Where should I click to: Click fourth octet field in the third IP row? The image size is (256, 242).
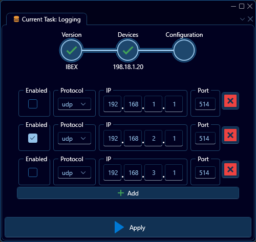(x=174, y=172)
